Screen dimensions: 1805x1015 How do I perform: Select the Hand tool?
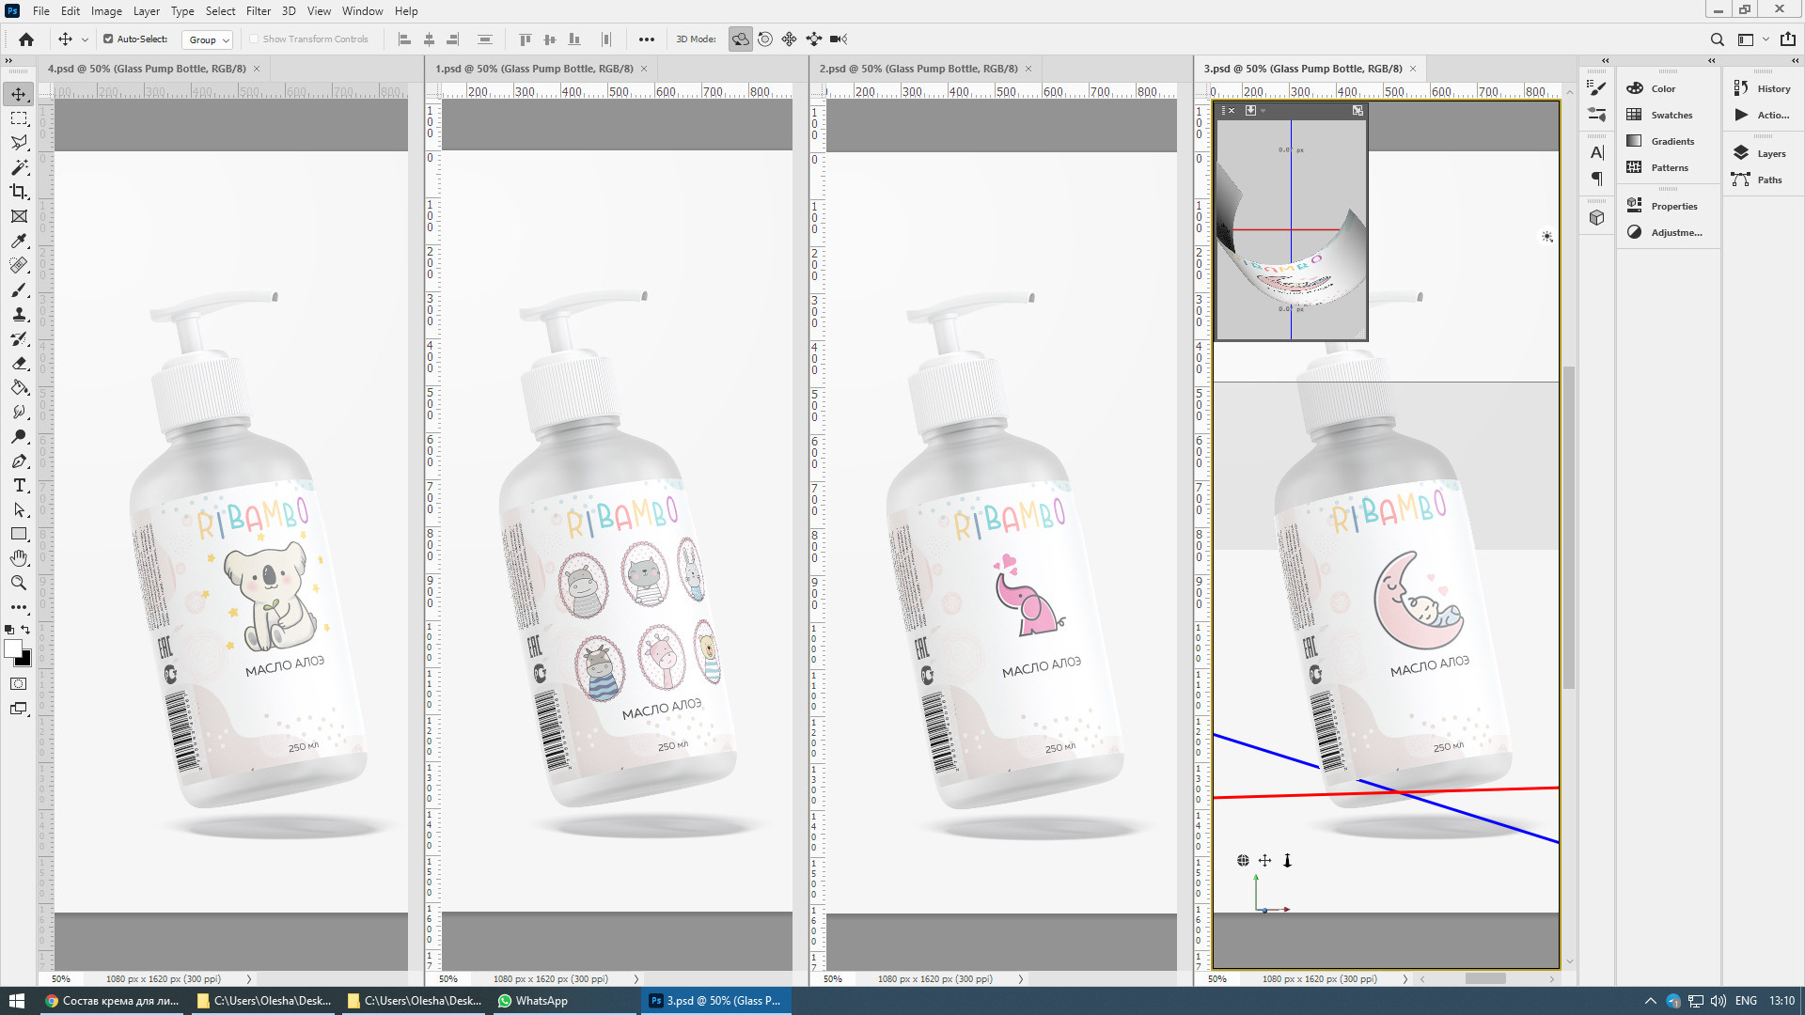19,558
